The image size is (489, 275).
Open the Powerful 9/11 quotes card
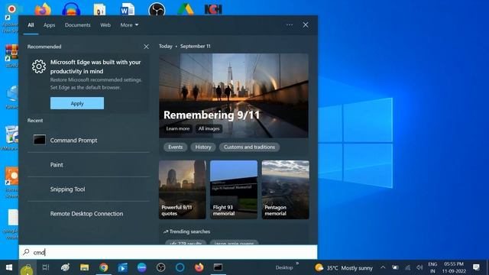pos(183,189)
